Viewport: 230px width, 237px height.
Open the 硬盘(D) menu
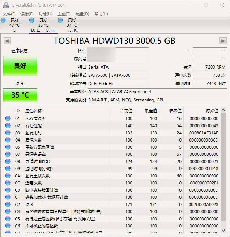click(x=82, y=14)
